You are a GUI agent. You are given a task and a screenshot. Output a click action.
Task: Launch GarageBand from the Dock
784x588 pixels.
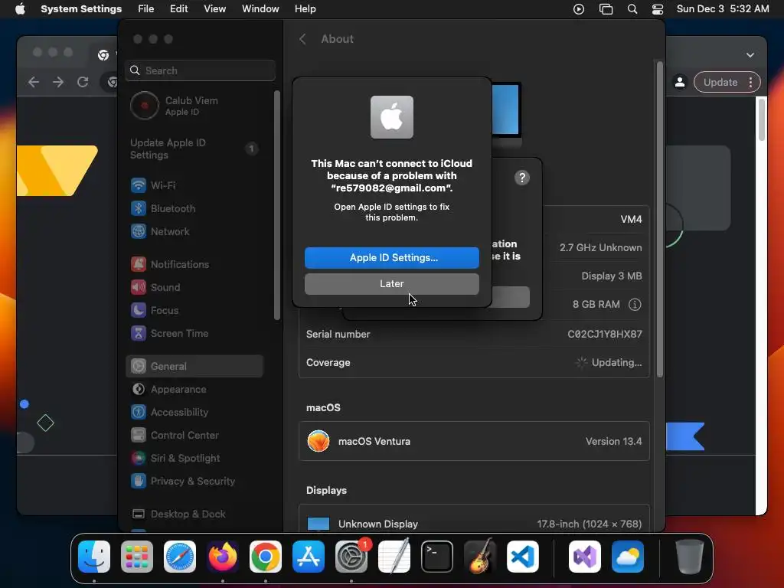(479, 557)
